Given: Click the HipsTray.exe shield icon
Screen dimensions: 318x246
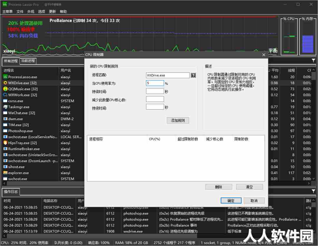Looking at the screenshot, I should pos(5,143).
